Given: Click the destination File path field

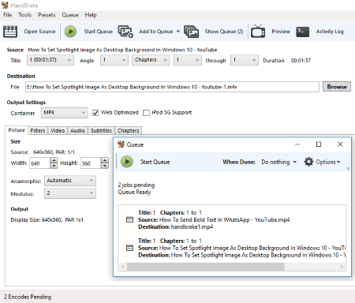Looking at the screenshot, I should point(172,87).
